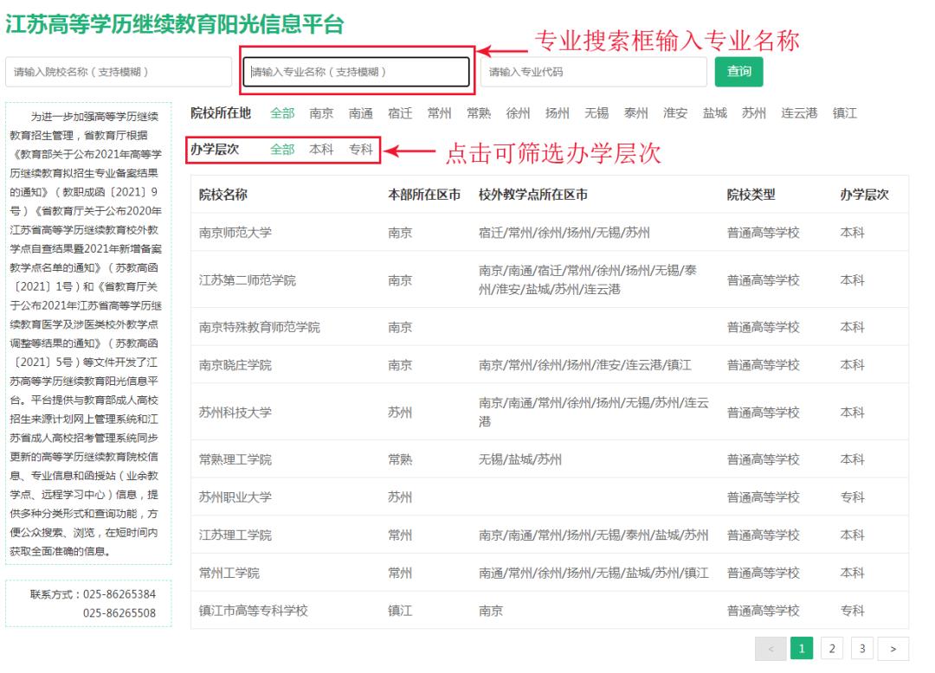Open 苏州科技大学 row

pyautogui.click(x=550, y=412)
